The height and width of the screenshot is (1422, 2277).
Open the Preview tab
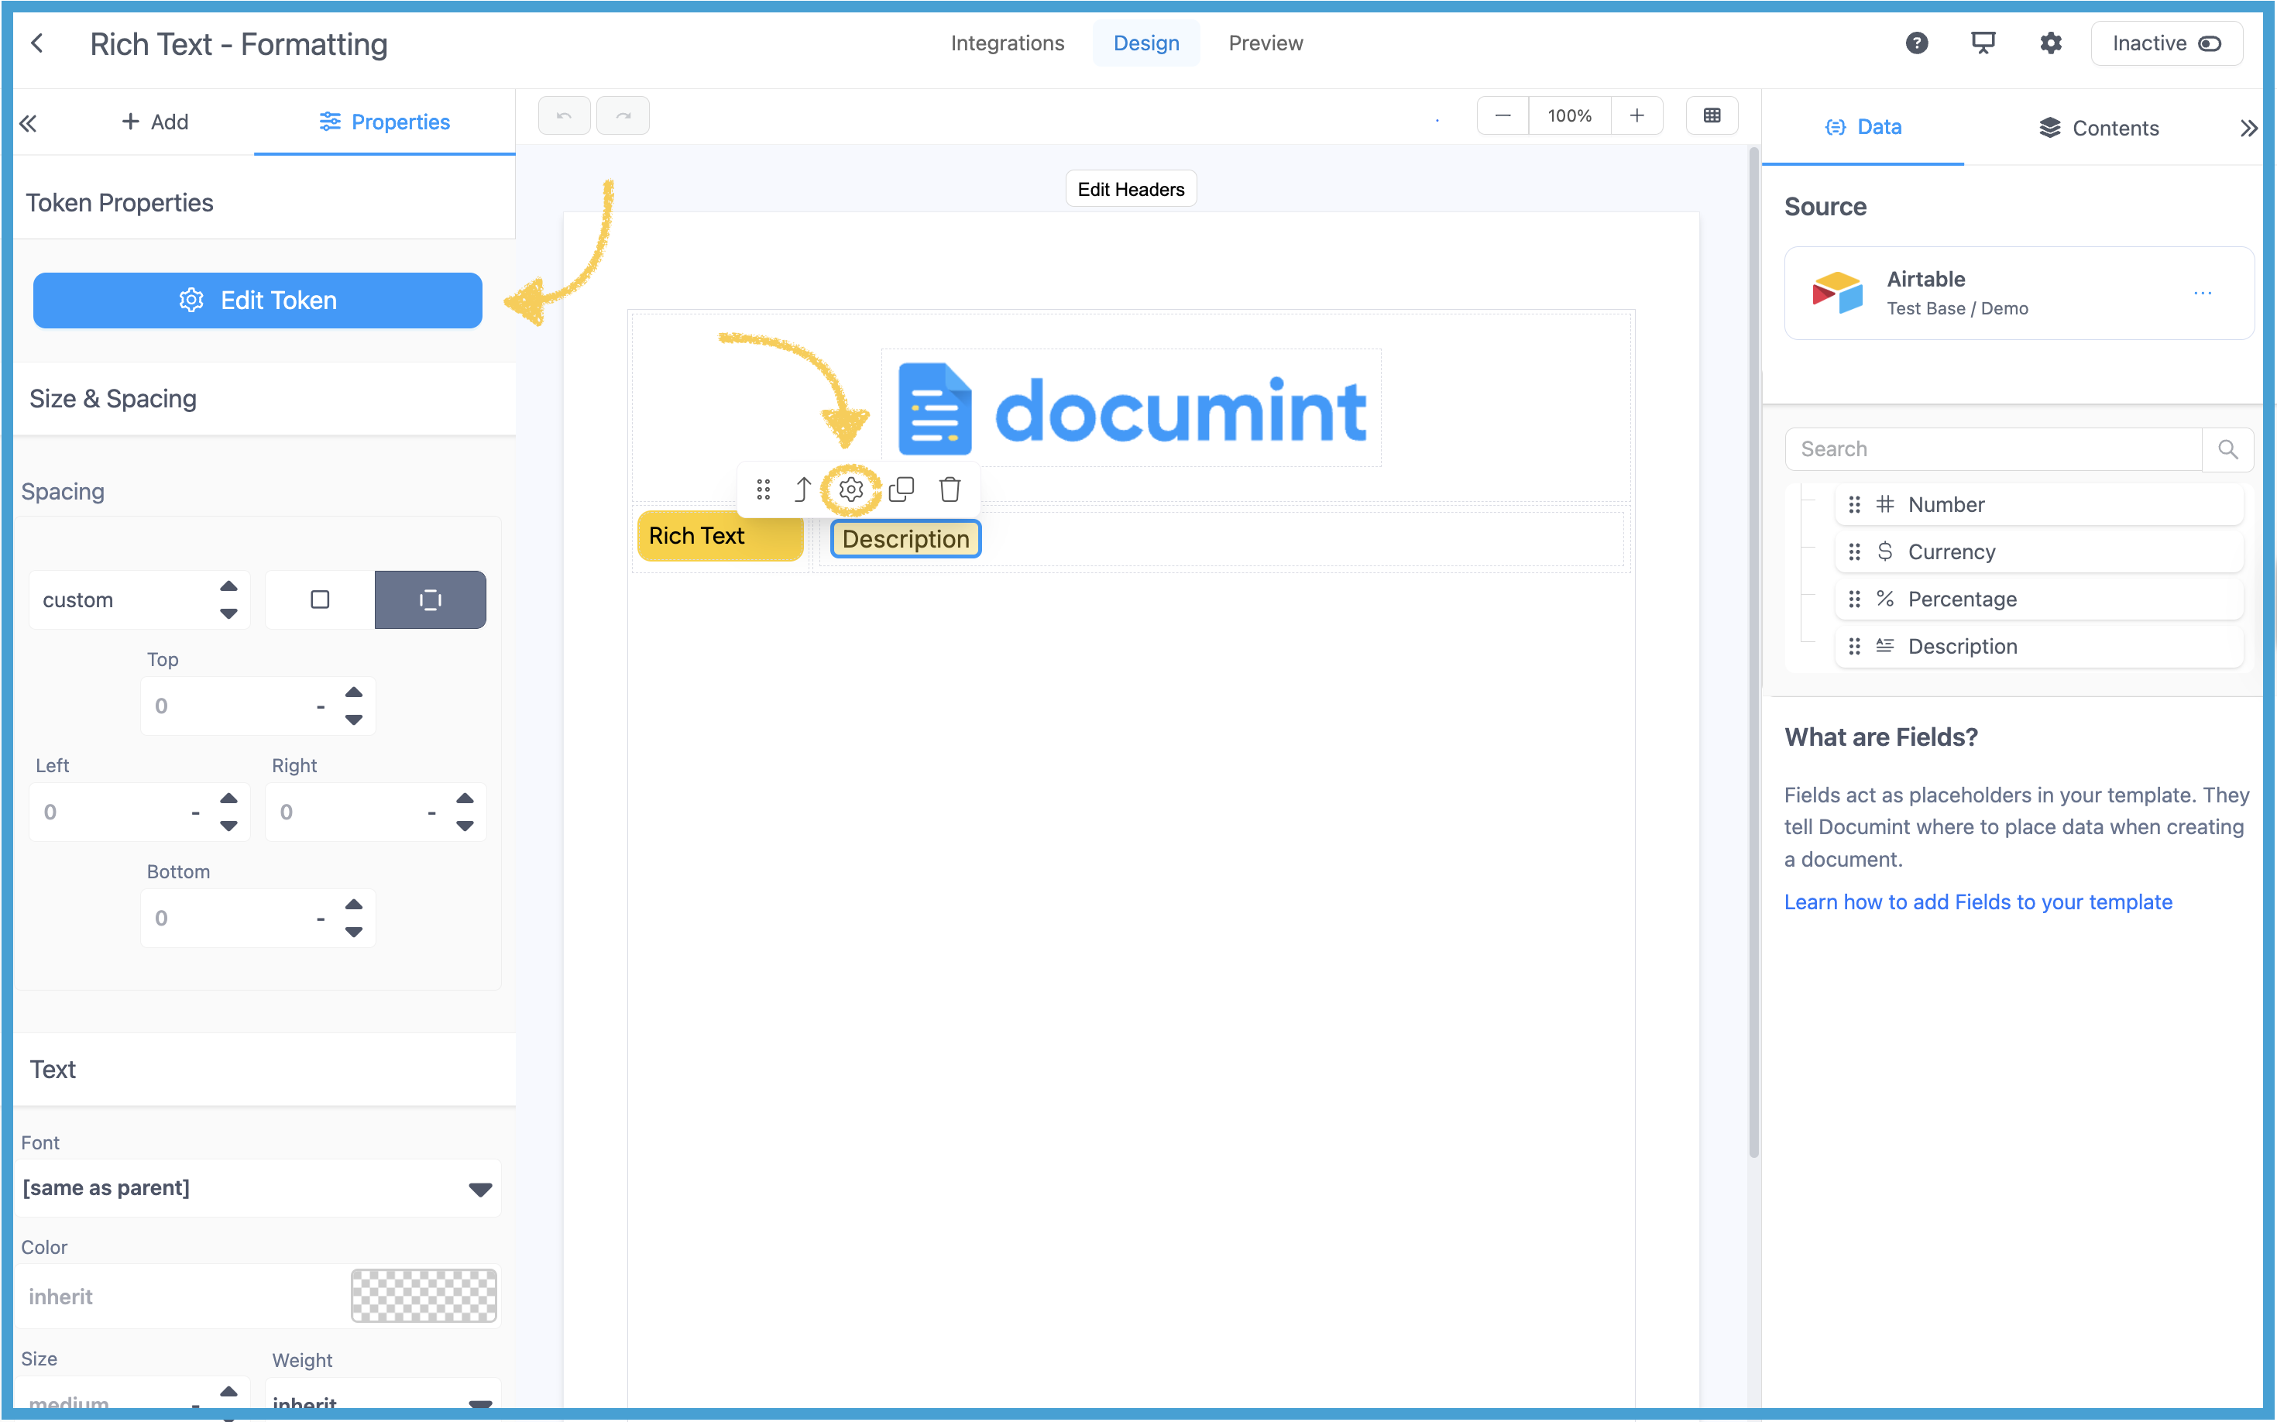tap(1265, 43)
